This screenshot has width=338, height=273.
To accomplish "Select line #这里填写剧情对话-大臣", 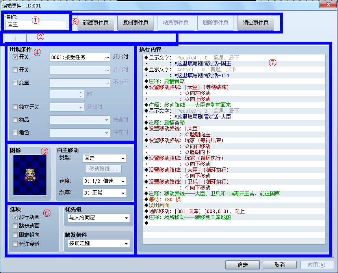I will point(234,117).
